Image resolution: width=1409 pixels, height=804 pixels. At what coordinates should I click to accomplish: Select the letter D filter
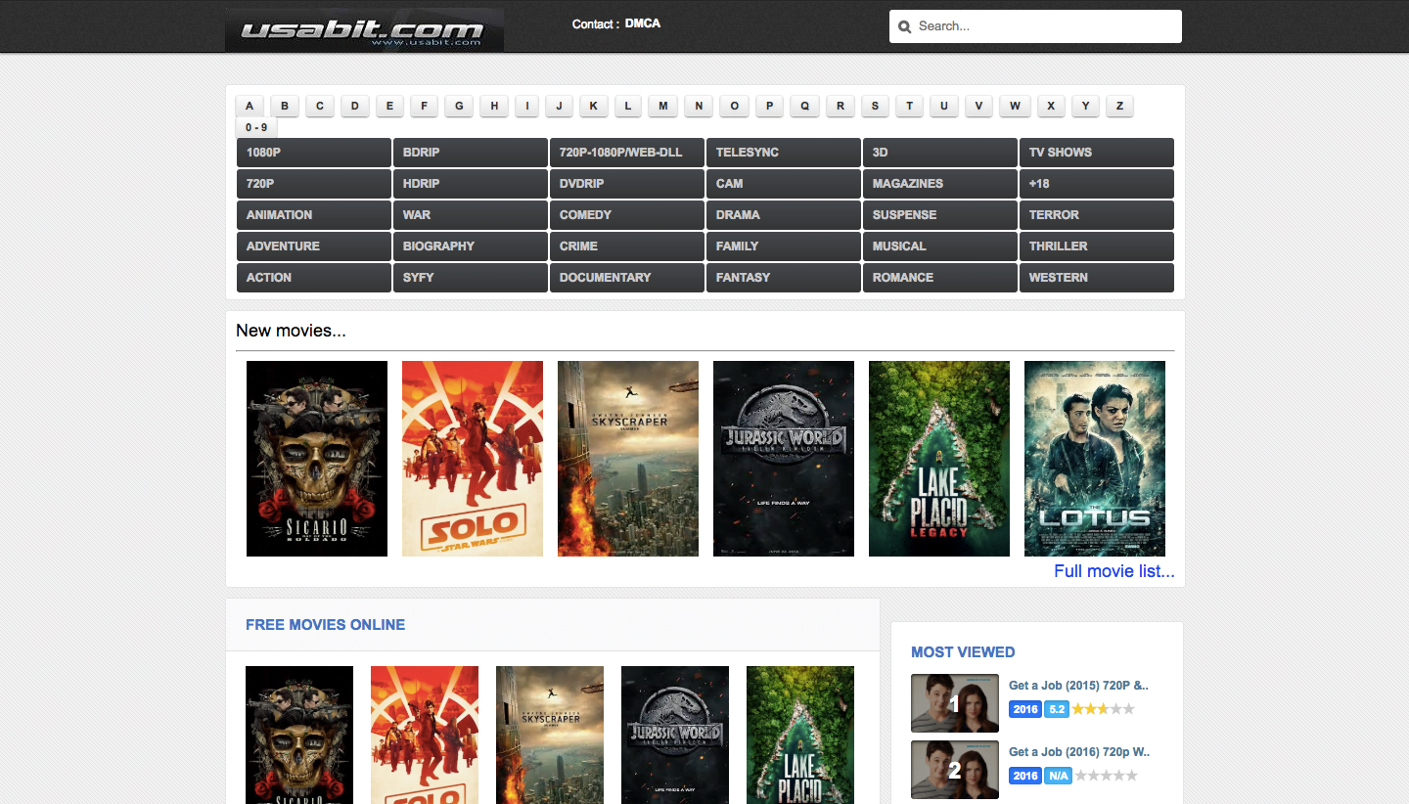pyautogui.click(x=355, y=106)
